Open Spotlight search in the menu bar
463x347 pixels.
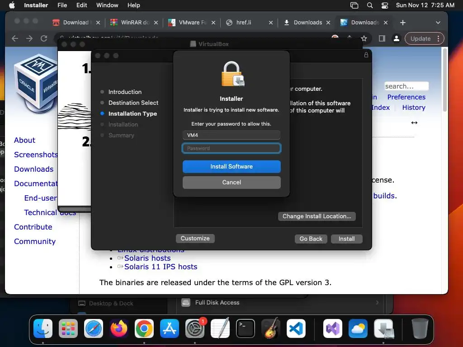tap(370, 5)
